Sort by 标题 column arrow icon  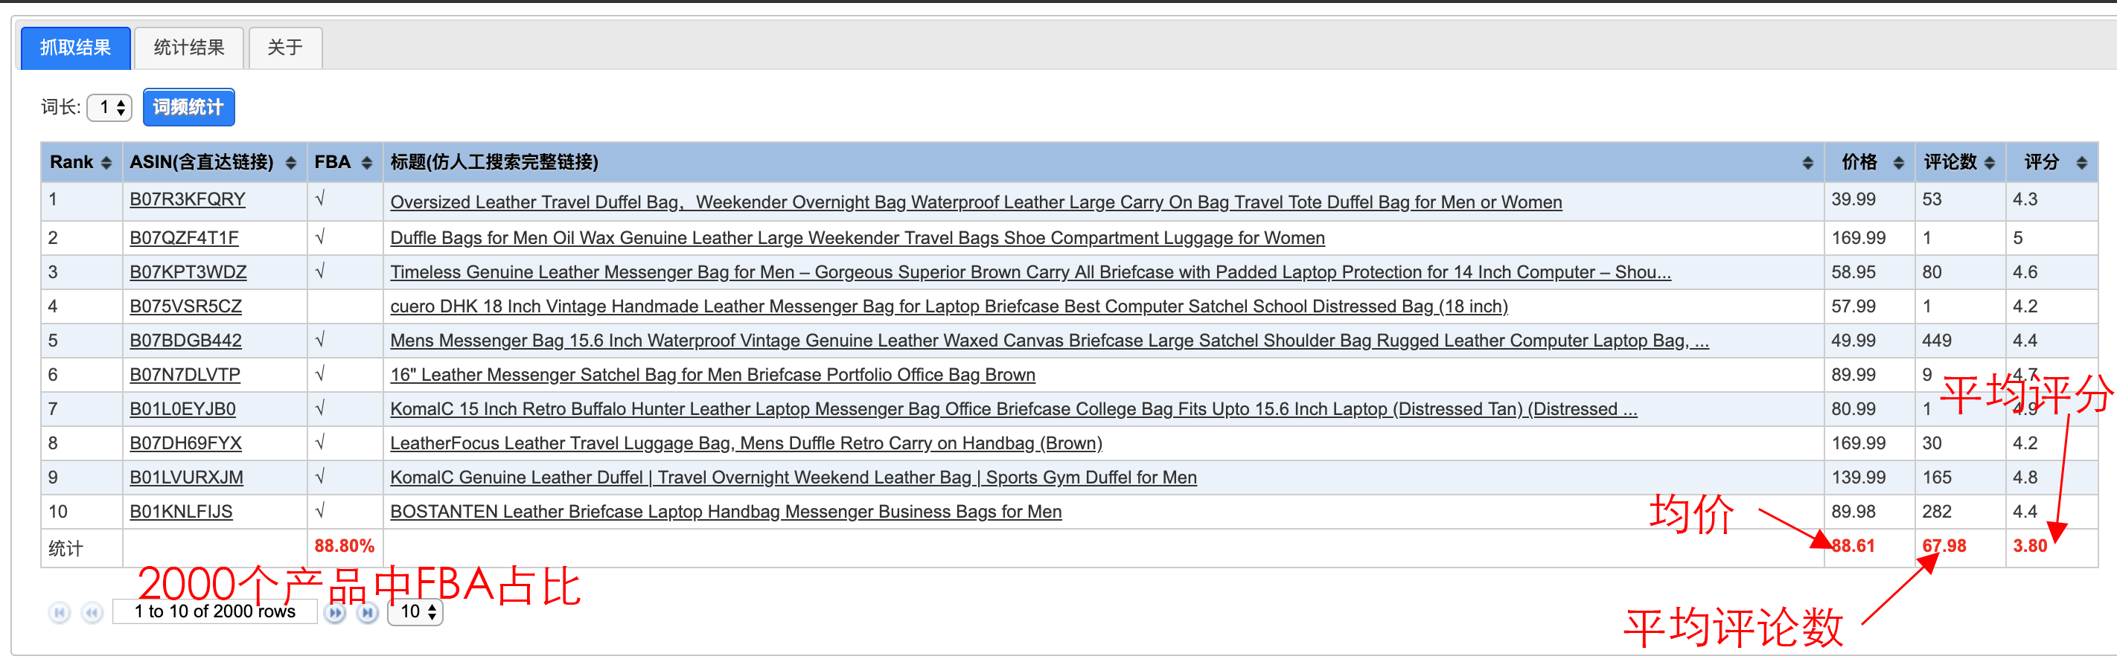click(1807, 162)
